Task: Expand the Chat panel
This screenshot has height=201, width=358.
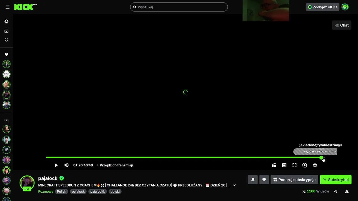Action: pyautogui.click(x=342, y=25)
